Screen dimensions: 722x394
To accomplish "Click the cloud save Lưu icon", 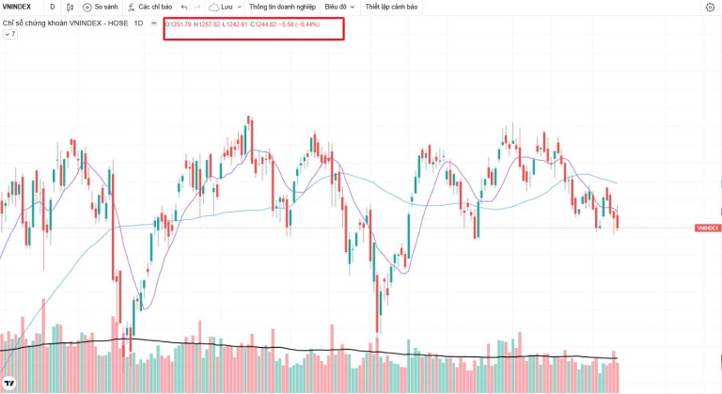I will pyautogui.click(x=213, y=8).
